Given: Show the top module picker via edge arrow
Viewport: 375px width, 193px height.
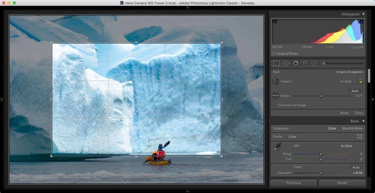Looking at the screenshot, I should (x=188, y=8).
